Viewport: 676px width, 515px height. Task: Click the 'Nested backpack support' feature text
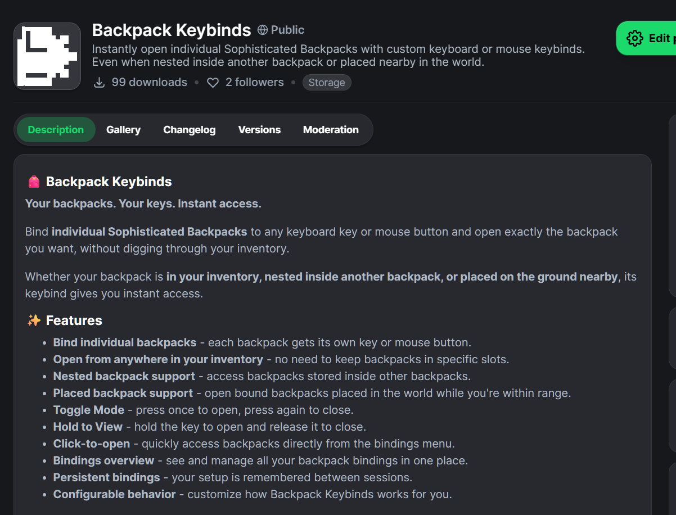pyautogui.click(x=124, y=376)
